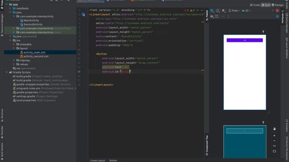Click the blue info icon below error indicator

277,16
